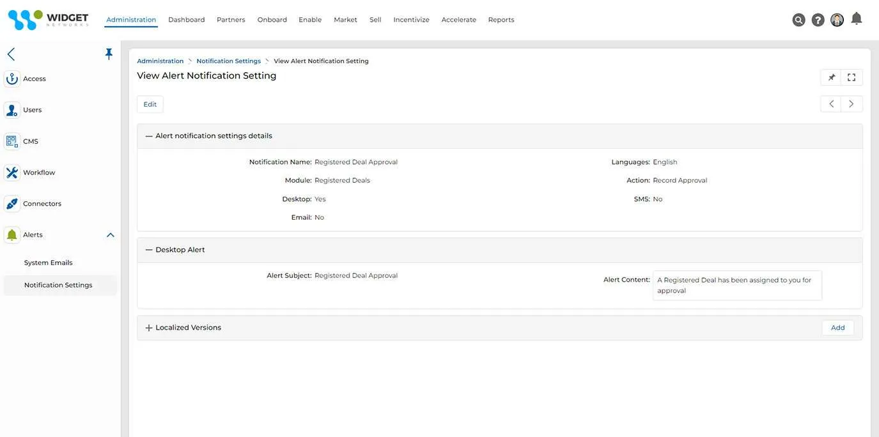This screenshot has width=879, height=437.
Task: Go to next record arrow
Action: click(x=852, y=104)
